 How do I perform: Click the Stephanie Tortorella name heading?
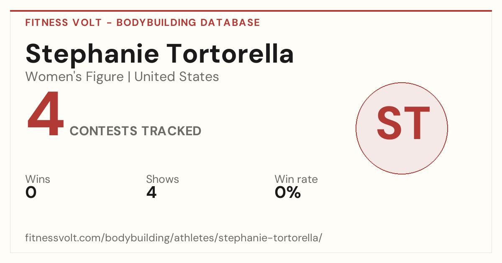point(159,54)
